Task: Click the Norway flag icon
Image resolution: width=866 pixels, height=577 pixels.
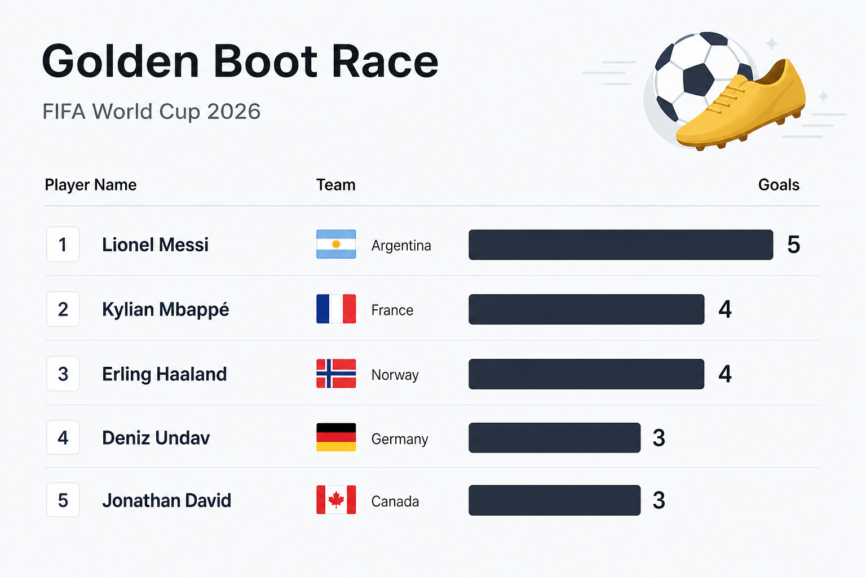Action: [336, 374]
